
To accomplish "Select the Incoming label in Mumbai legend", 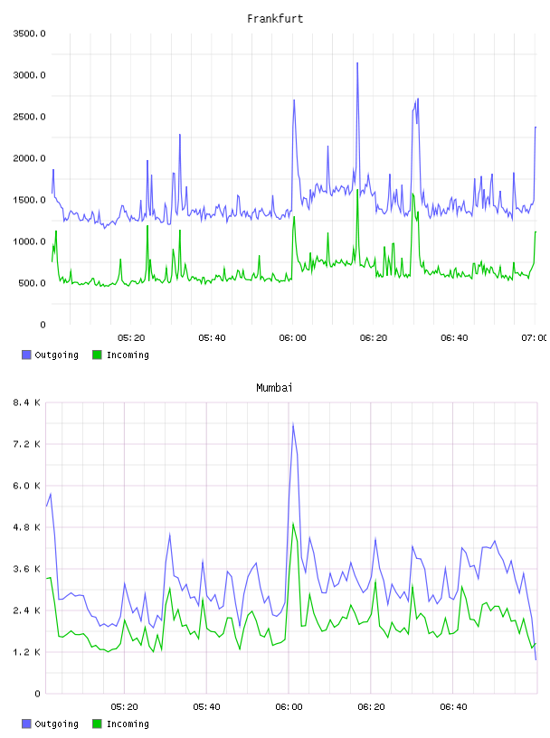I will click(128, 724).
